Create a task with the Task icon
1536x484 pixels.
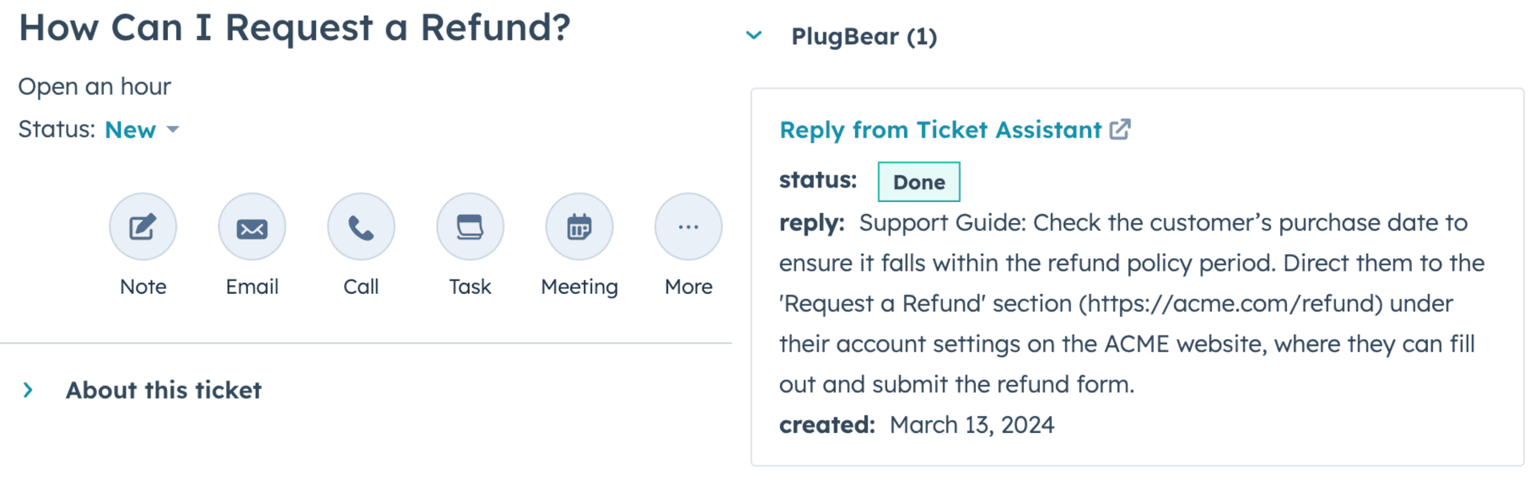pyautogui.click(x=470, y=226)
